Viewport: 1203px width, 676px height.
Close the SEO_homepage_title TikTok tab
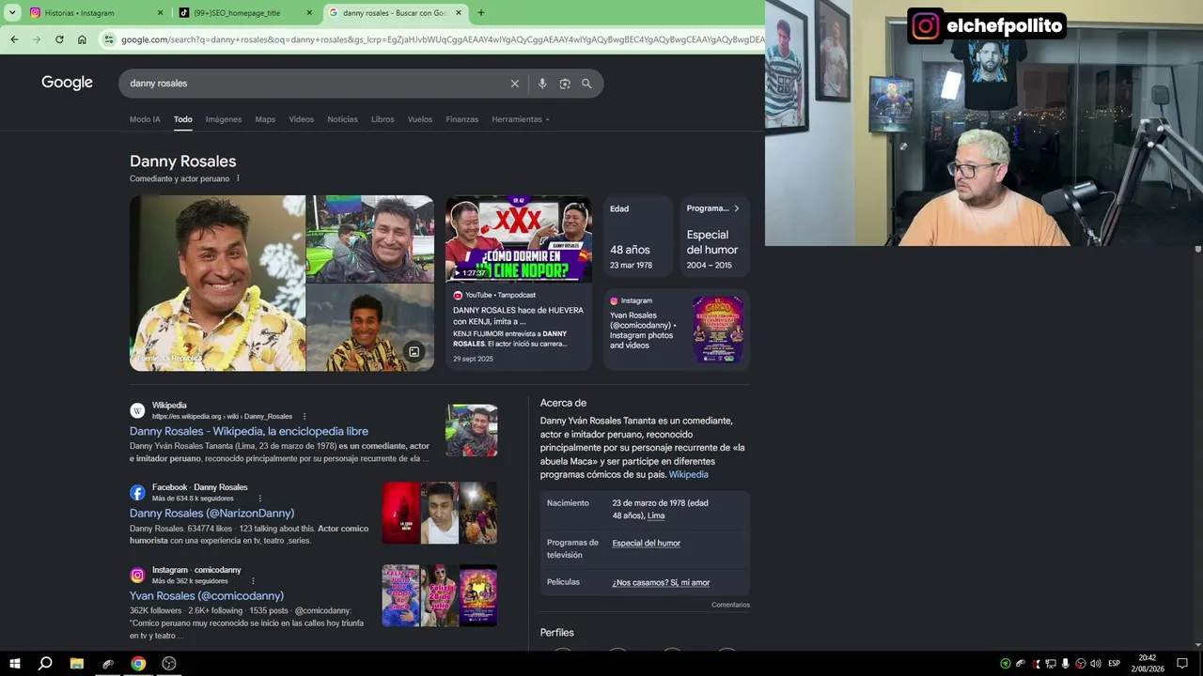click(x=309, y=13)
